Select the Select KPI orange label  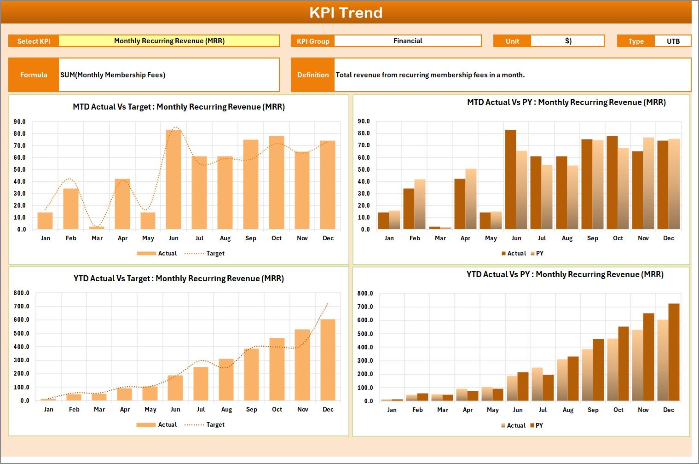[33, 41]
